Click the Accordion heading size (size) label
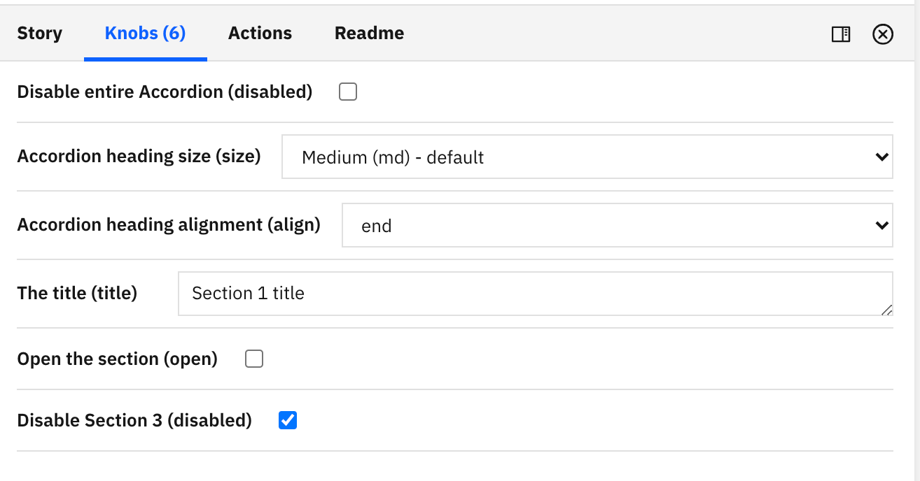Image resolution: width=920 pixels, height=481 pixels. (x=139, y=156)
